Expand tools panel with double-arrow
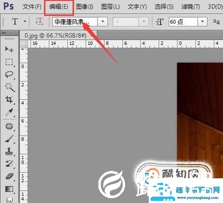Viewport: 223px width, 203px height. point(4,33)
